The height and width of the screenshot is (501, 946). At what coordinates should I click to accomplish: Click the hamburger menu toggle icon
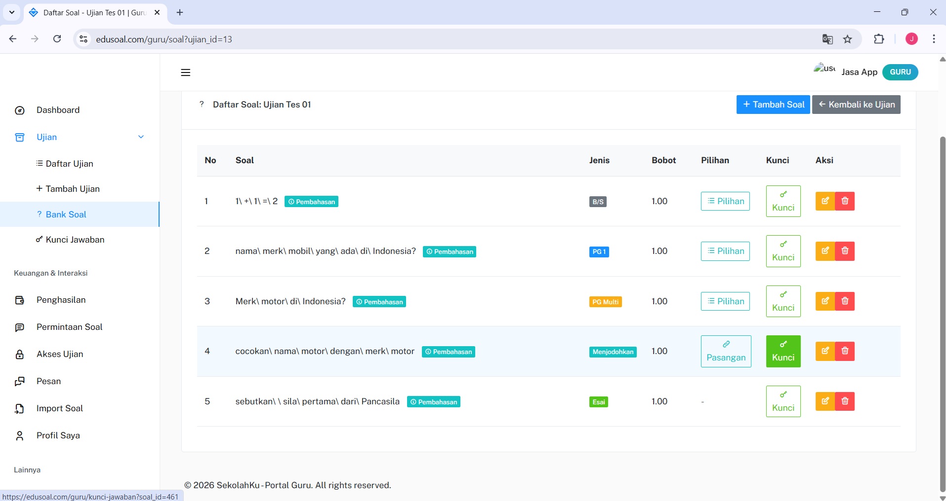[x=185, y=72]
